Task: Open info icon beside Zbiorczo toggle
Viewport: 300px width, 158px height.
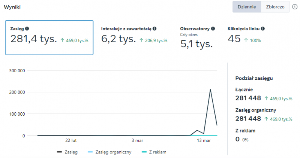Action: pyautogui.click(x=295, y=7)
